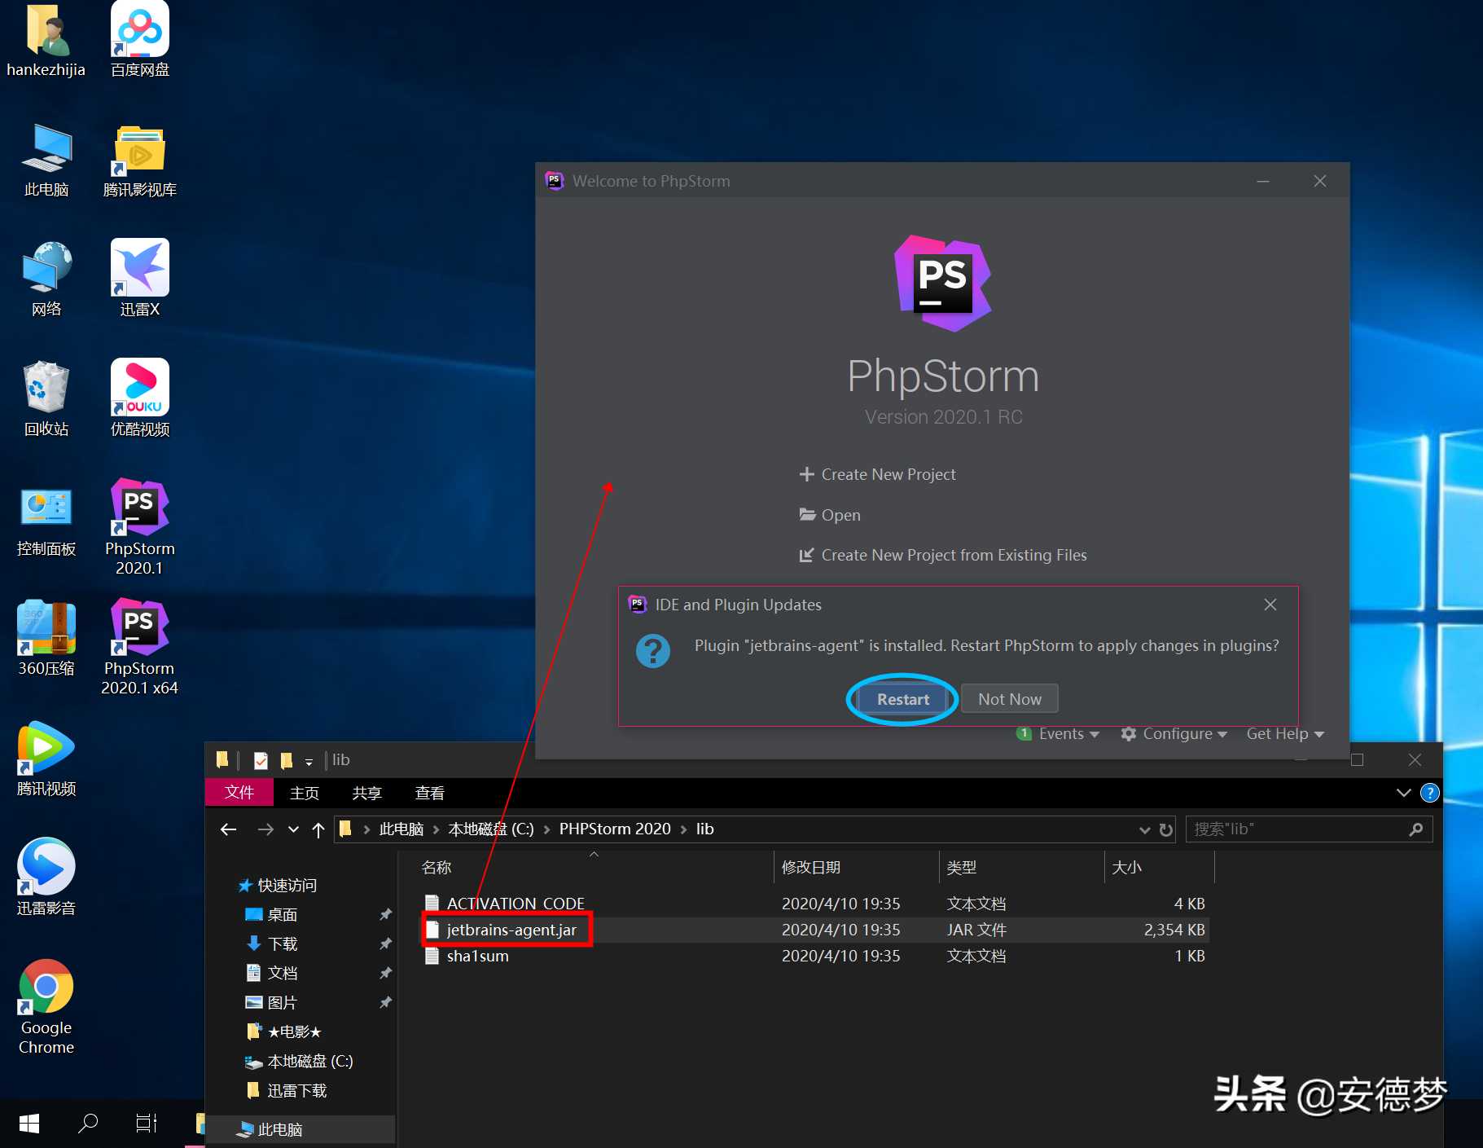Sort files by 大小 column header
The width and height of the screenshot is (1483, 1148).
click(x=1159, y=867)
